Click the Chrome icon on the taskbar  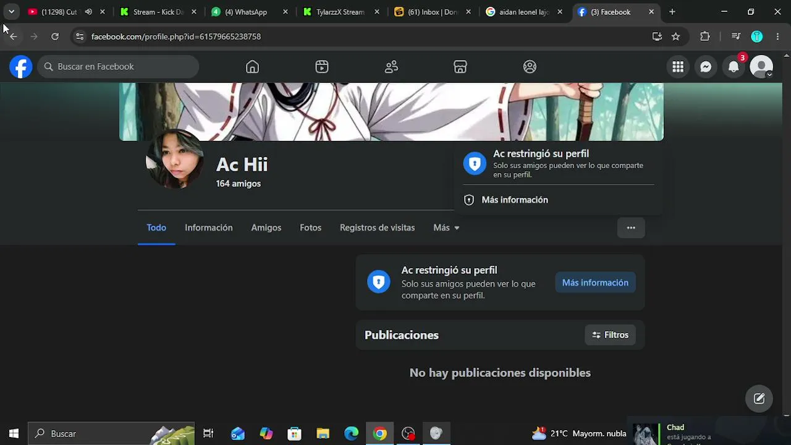pos(379,434)
